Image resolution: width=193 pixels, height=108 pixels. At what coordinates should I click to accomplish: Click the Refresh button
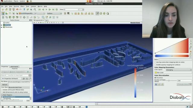(x=5, y=85)
